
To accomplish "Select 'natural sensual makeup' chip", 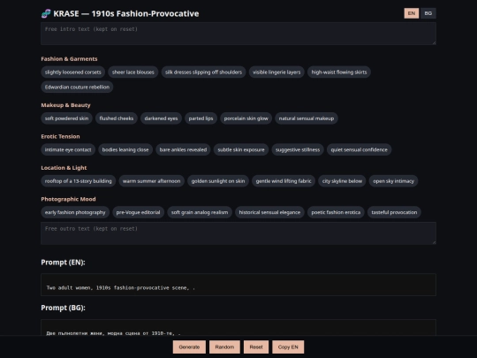I will pyautogui.click(x=307, y=118).
